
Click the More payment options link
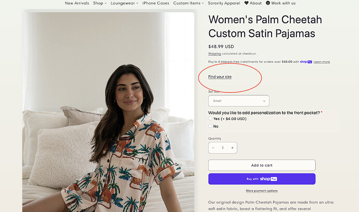click(262, 191)
